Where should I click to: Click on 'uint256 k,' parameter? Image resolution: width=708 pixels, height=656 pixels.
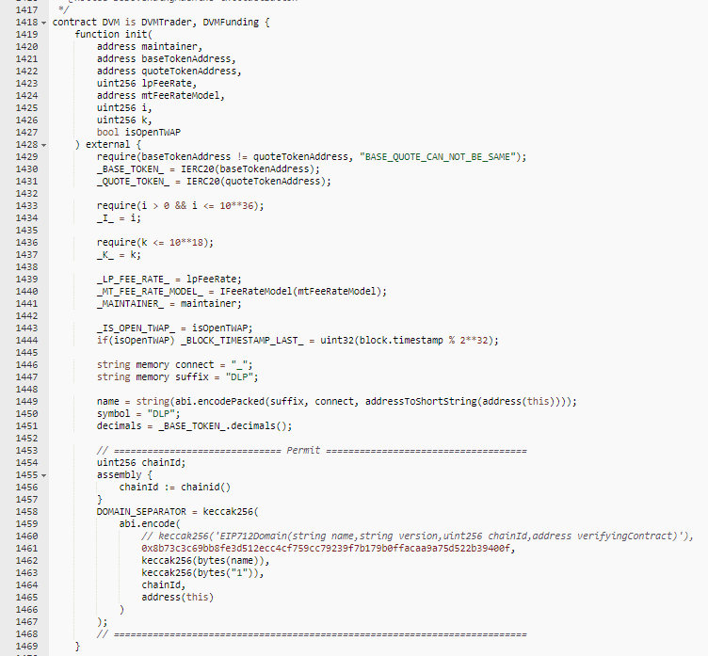pyautogui.click(x=124, y=120)
